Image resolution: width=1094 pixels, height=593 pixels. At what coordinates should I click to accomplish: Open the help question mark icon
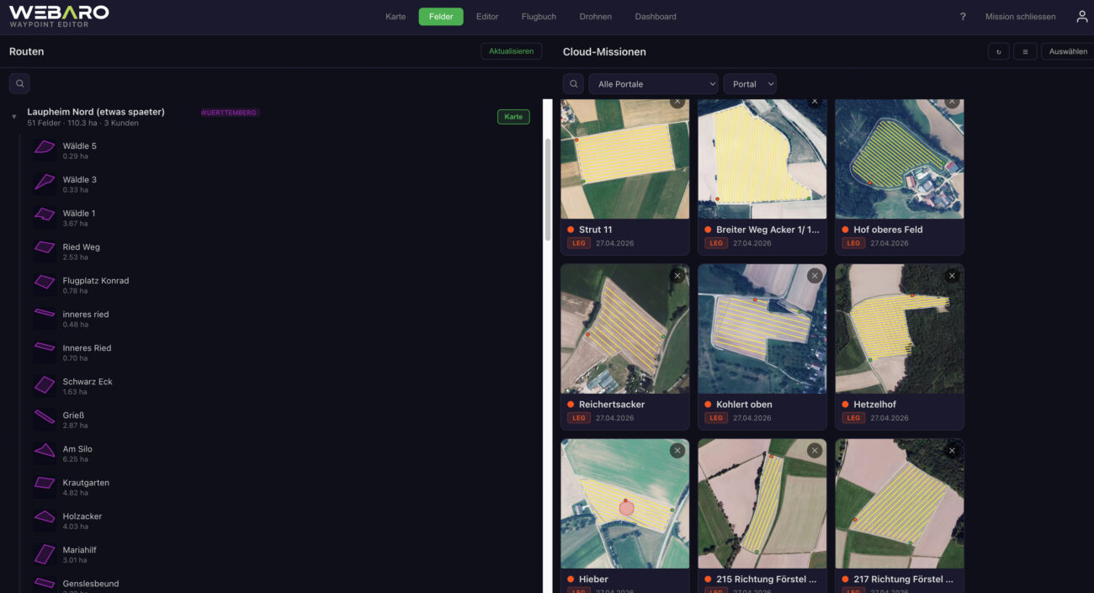click(x=963, y=17)
